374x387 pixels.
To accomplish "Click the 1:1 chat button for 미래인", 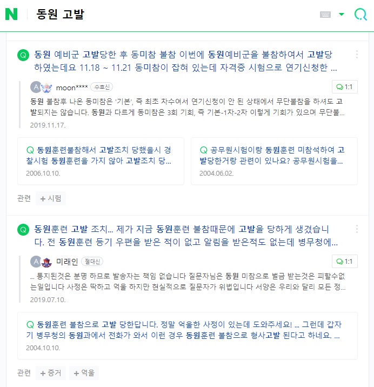I will (344, 262).
